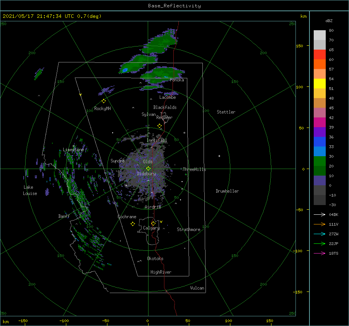Click the Cochrane label

coord(127,217)
